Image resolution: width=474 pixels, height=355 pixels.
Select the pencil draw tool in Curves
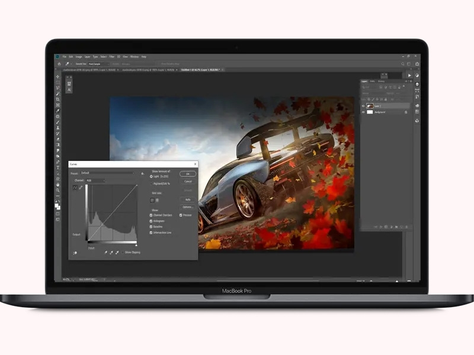pyautogui.click(x=81, y=188)
